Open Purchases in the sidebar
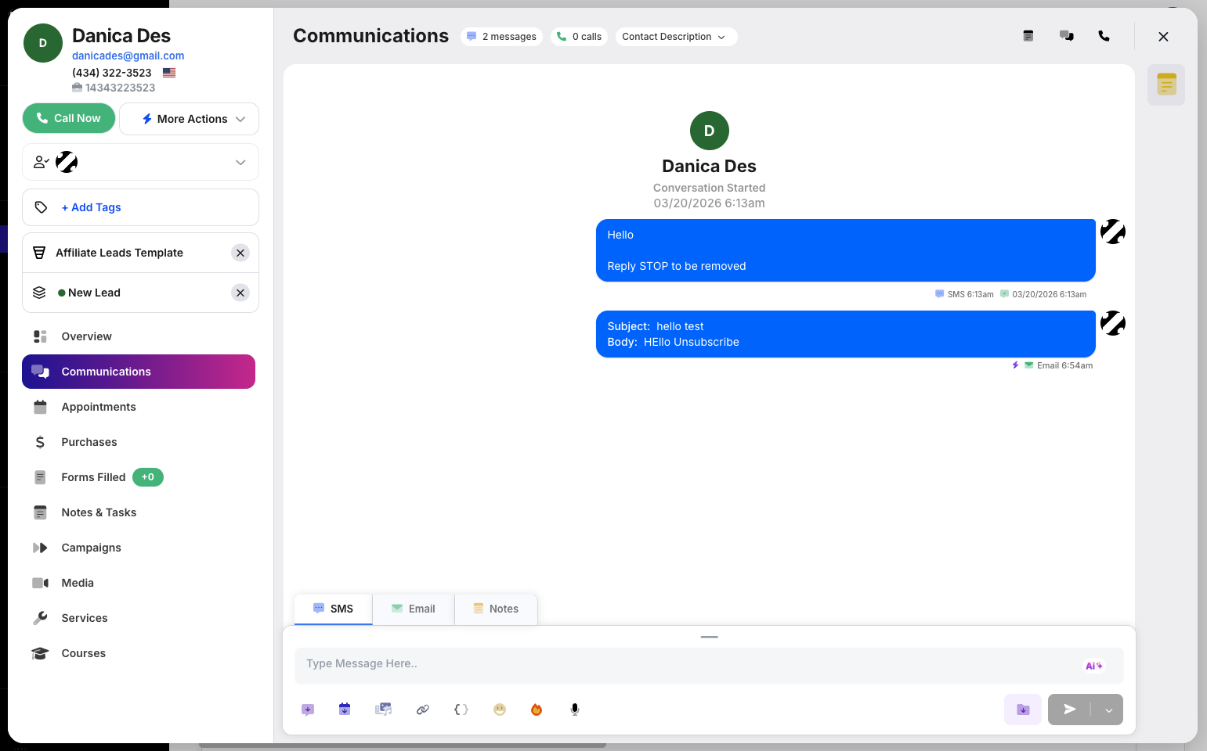Viewport: 1207px width, 751px height. (139, 442)
